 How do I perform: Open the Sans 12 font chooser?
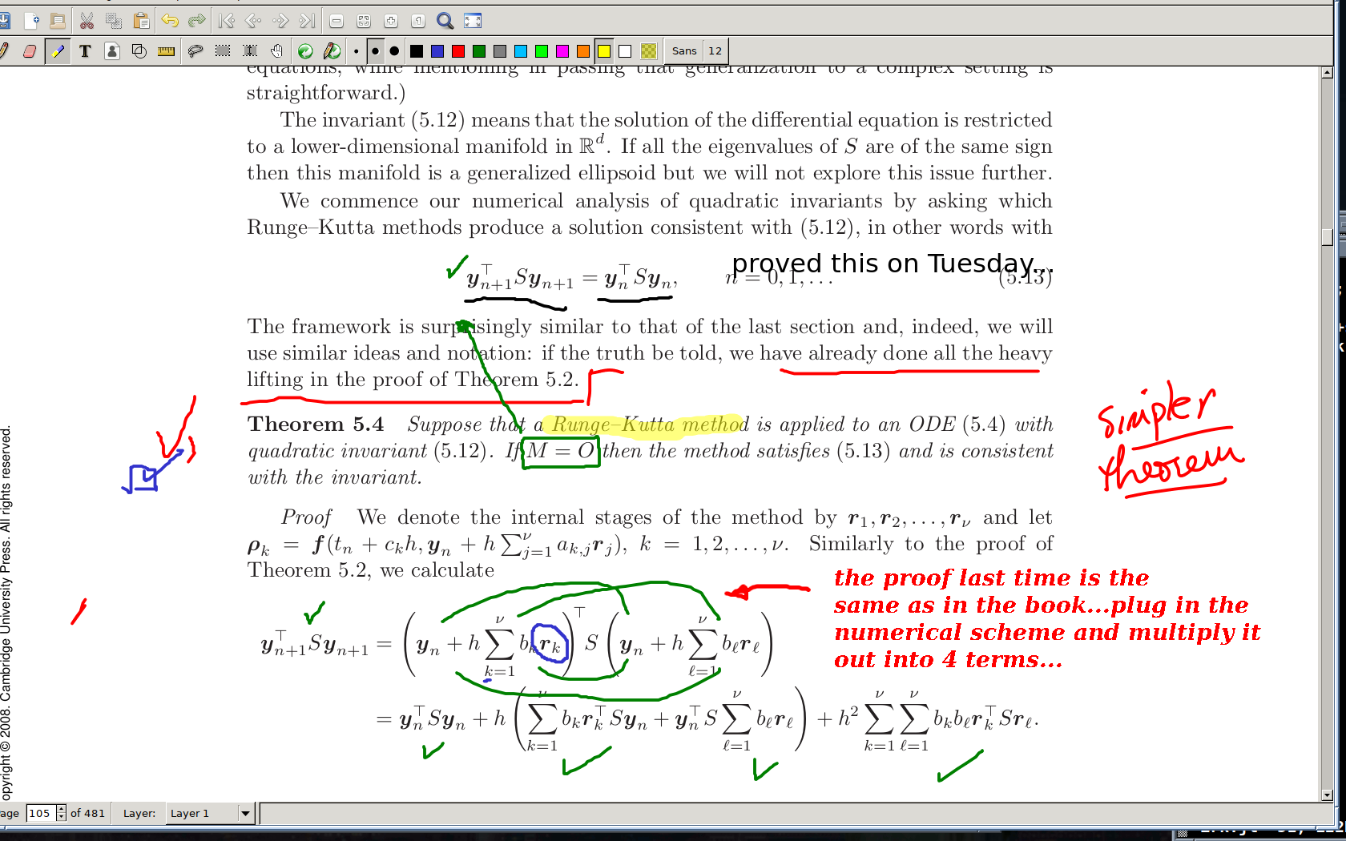coord(697,51)
